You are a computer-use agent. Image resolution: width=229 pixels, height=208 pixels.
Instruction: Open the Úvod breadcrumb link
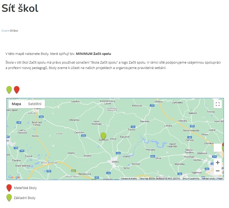4,31
